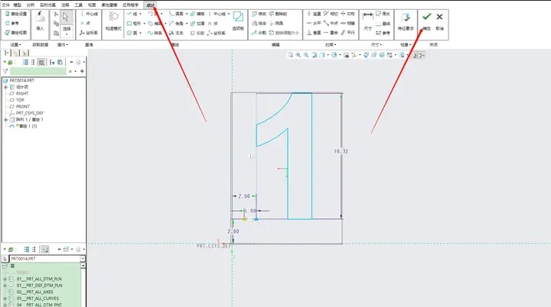Toggle Construction Mode (构造模式)

(113, 21)
